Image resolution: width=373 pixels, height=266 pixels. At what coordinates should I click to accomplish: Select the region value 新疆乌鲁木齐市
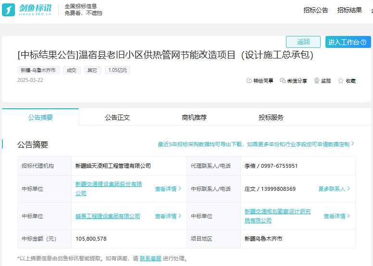click(263, 239)
